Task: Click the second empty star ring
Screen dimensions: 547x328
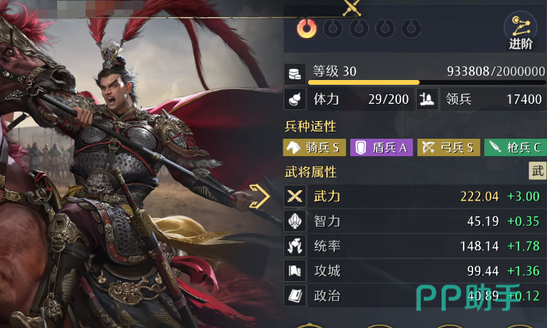Action: click(360, 29)
